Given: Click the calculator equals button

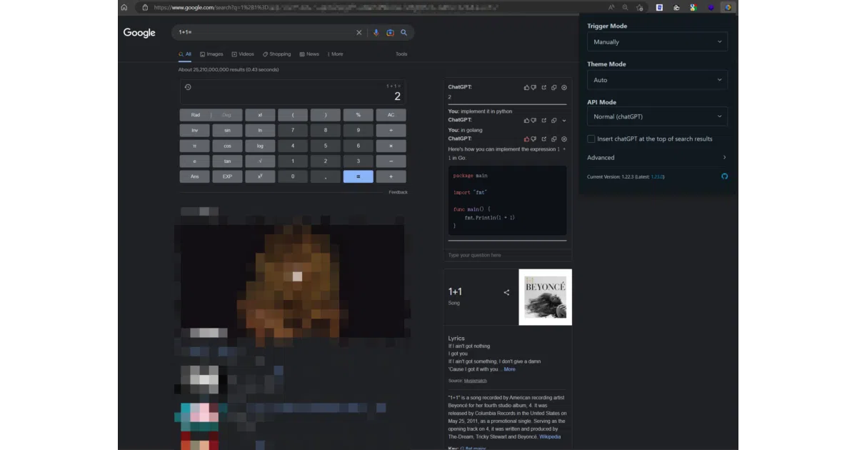Looking at the screenshot, I should 358,176.
